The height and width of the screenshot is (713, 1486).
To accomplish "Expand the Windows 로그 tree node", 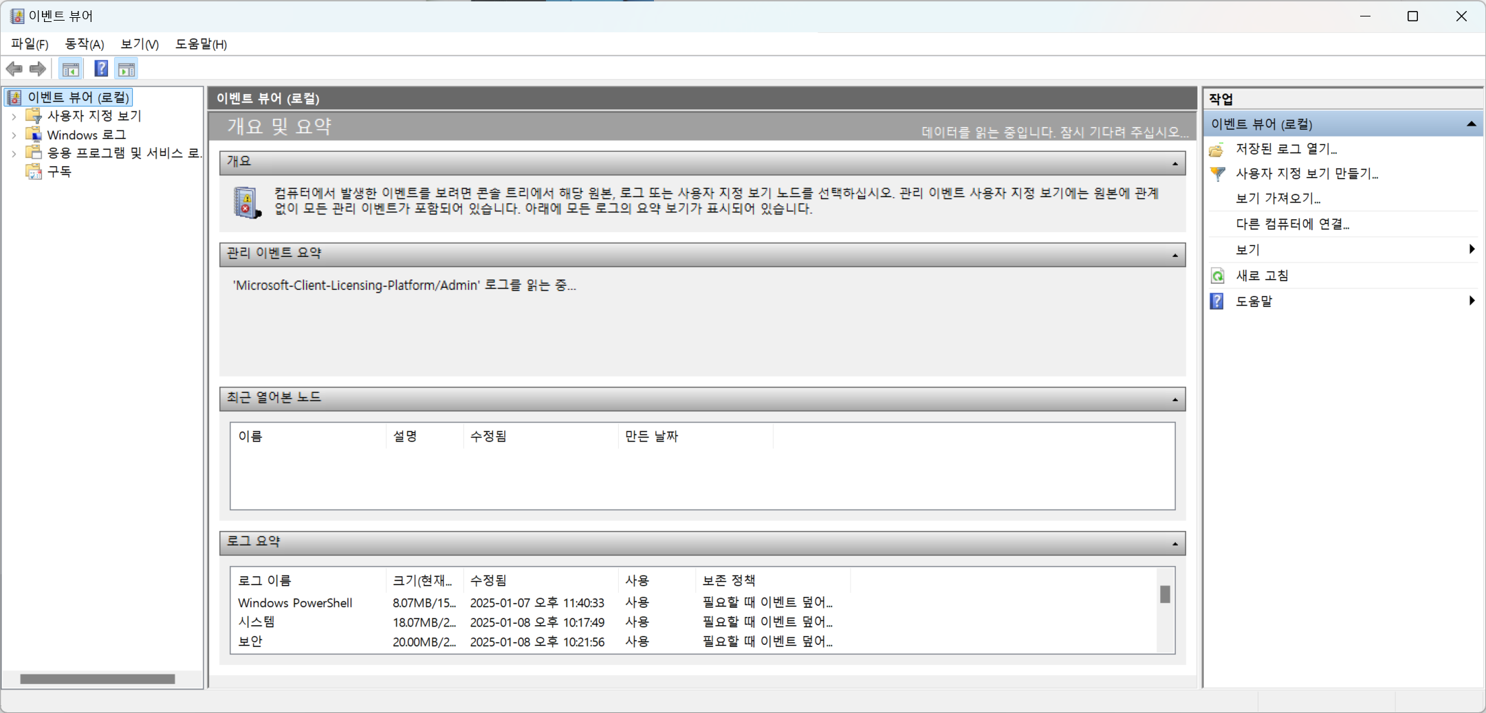I will coord(14,135).
